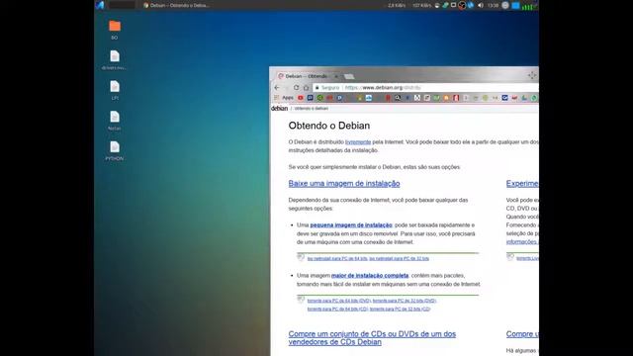Viewport: 633px width, 356px height.
Task: Go back using the browser back arrow
Action: [x=277, y=88]
